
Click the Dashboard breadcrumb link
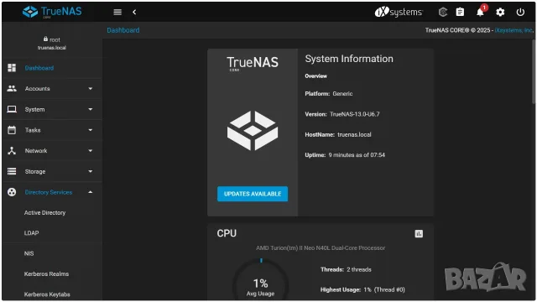click(x=123, y=30)
